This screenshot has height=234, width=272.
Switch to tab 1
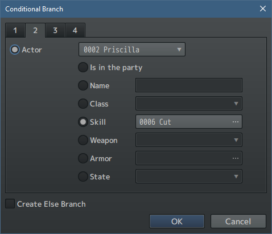click(x=15, y=30)
